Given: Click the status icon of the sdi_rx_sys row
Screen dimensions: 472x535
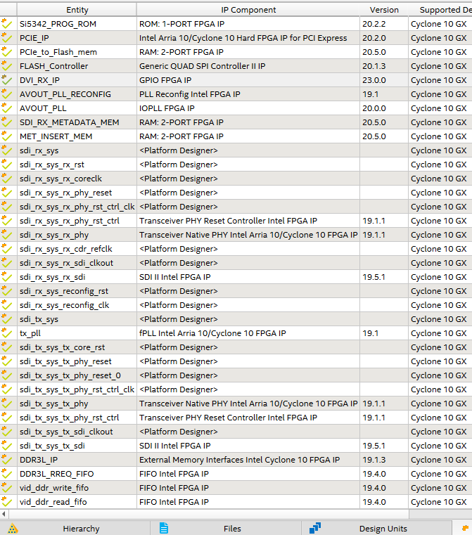Looking at the screenshot, I should (x=7, y=150).
